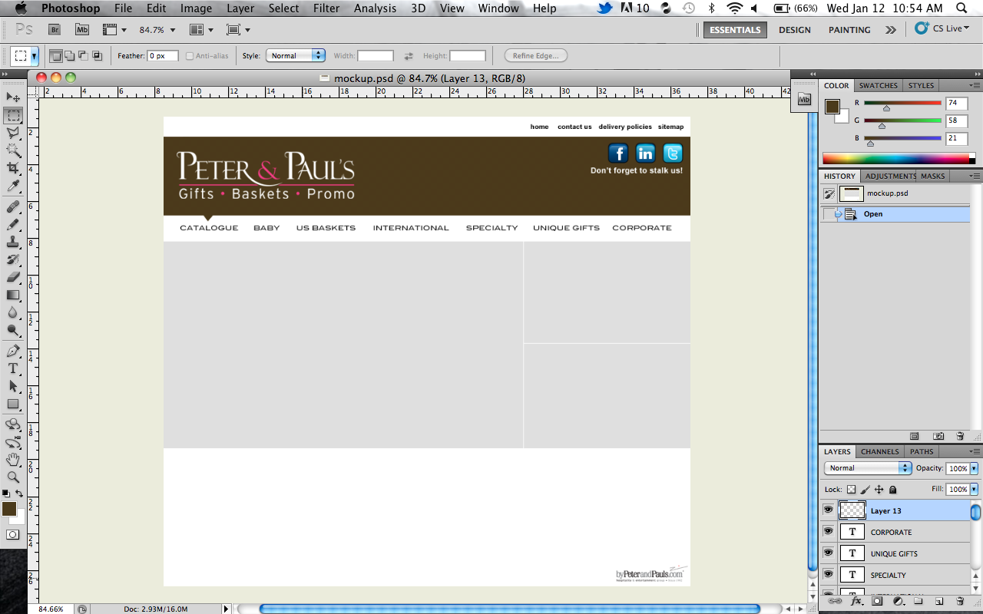
Task: Hide the Layer 13 layer
Action: [828, 510]
